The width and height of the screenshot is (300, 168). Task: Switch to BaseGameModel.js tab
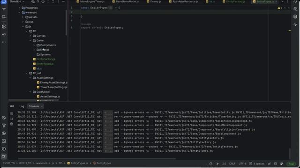point(126,1)
